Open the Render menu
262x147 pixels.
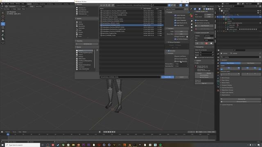(x=12, y=4)
